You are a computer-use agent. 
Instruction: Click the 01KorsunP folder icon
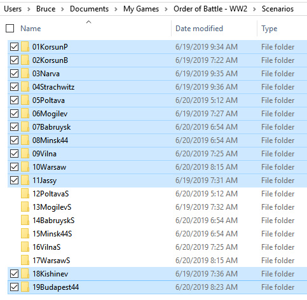coord(25,47)
